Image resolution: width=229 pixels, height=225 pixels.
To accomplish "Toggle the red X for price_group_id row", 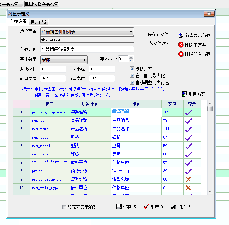I will 188,179.
